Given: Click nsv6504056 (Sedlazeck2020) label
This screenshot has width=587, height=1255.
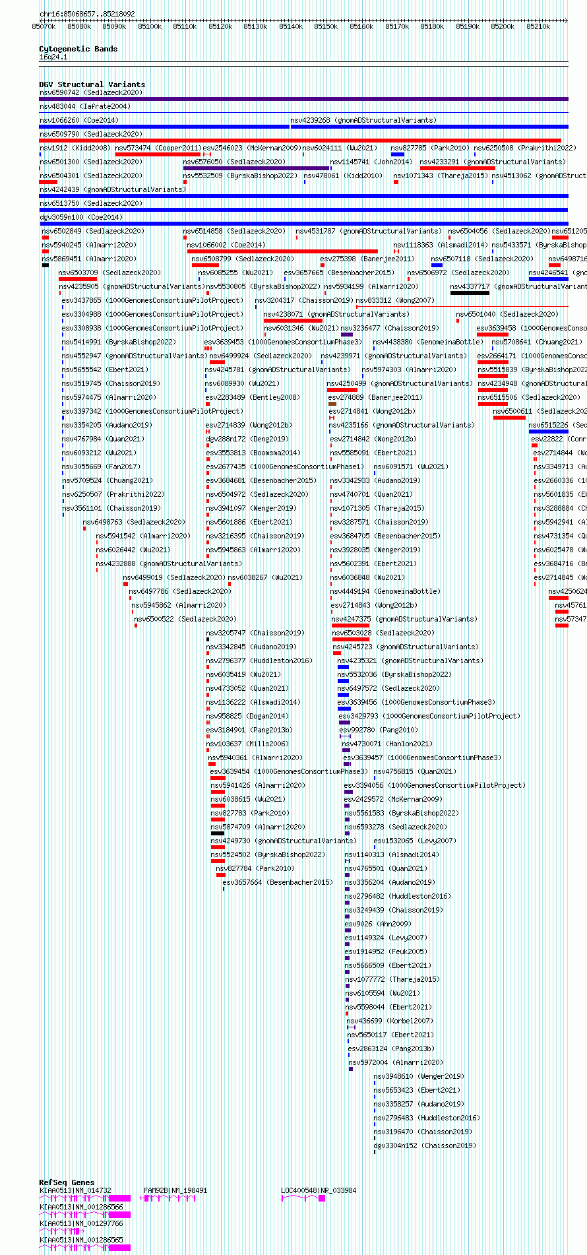Looking at the screenshot, I should point(499,232).
